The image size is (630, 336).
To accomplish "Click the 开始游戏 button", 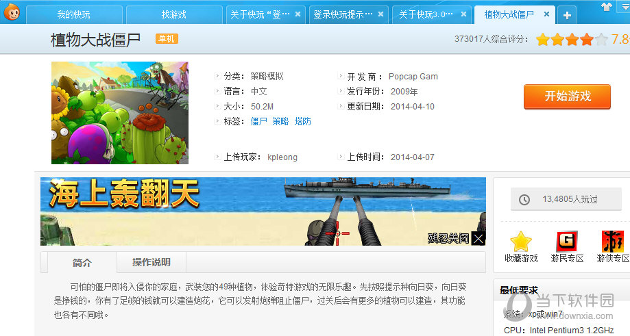I will click(x=568, y=96).
